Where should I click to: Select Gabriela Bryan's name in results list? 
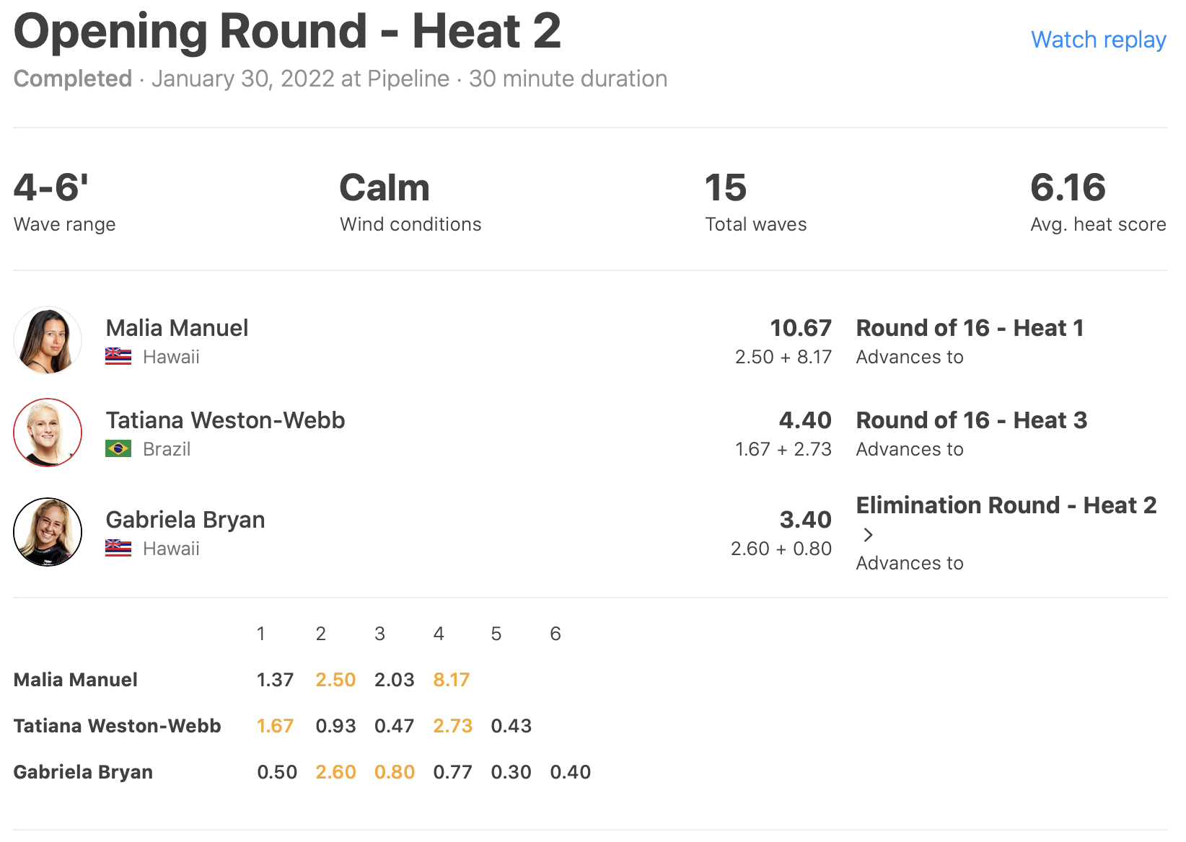pyautogui.click(x=185, y=520)
